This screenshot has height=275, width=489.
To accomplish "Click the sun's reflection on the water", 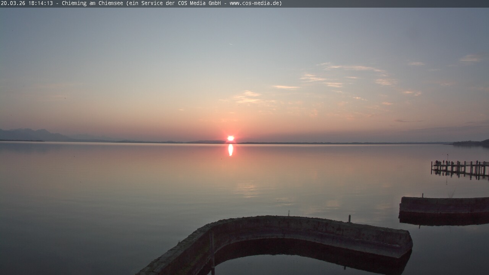I will tap(230, 150).
